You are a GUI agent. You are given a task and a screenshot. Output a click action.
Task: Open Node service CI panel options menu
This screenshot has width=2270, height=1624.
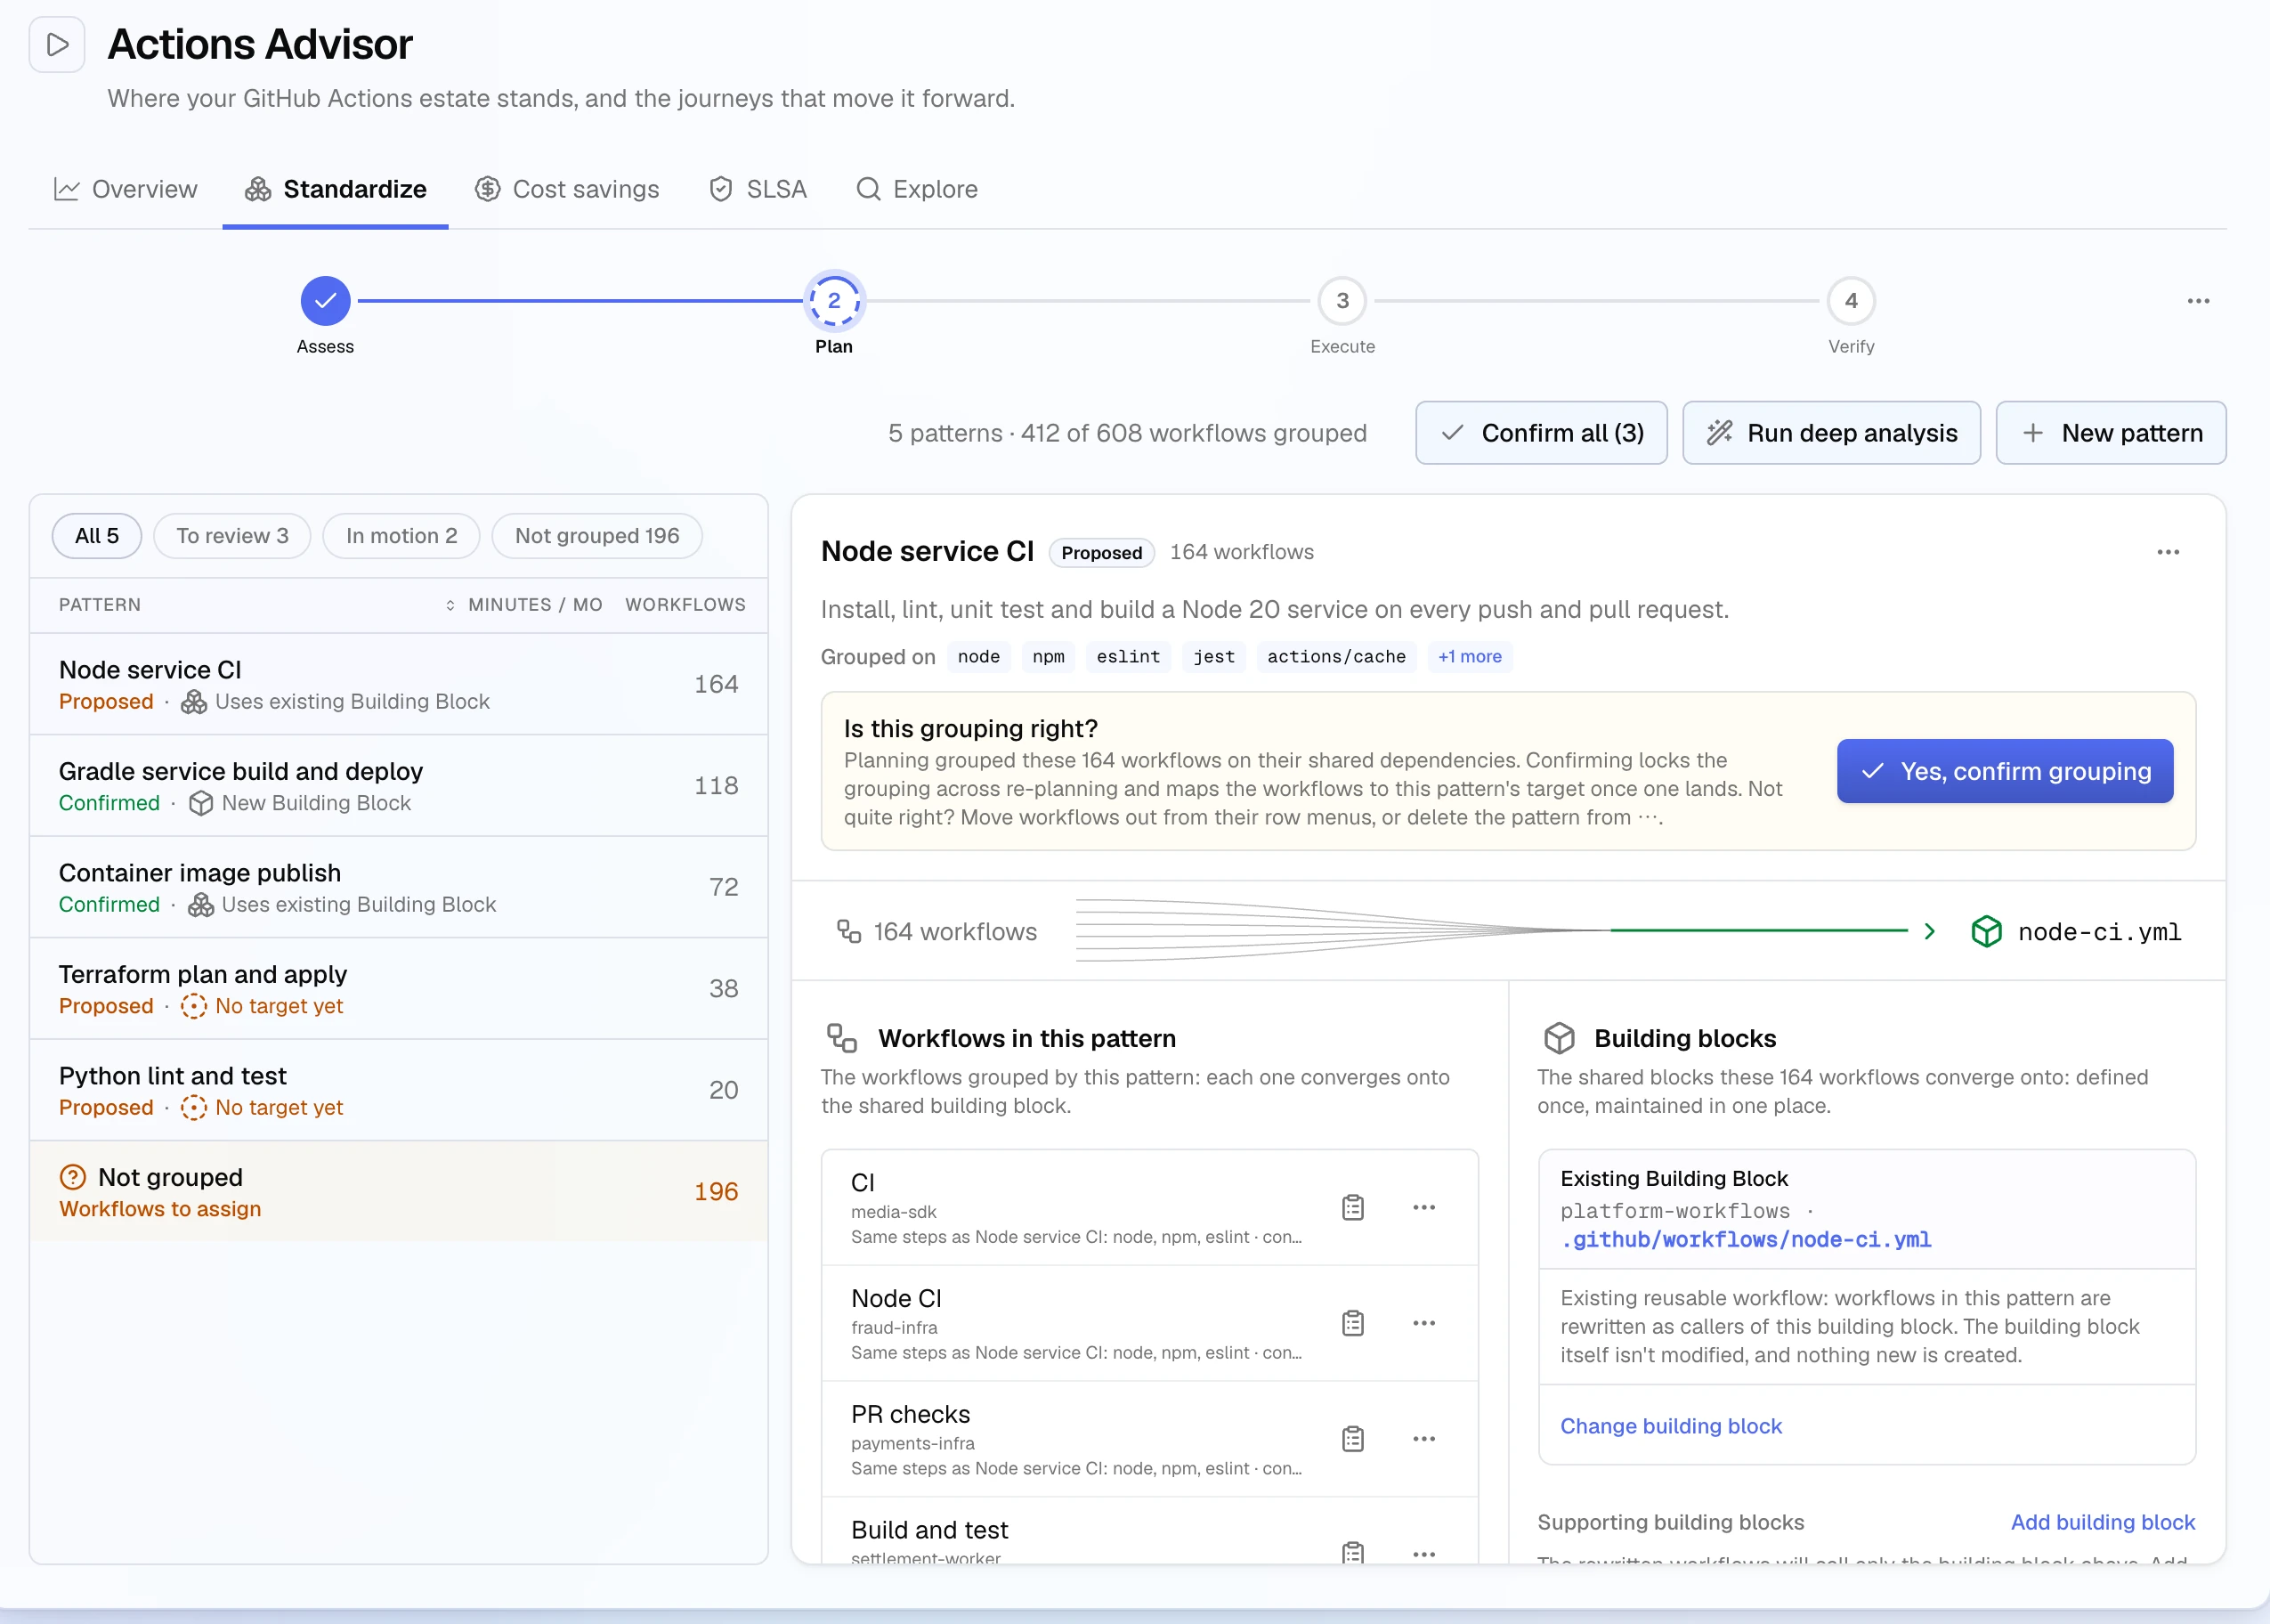tap(2167, 552)
